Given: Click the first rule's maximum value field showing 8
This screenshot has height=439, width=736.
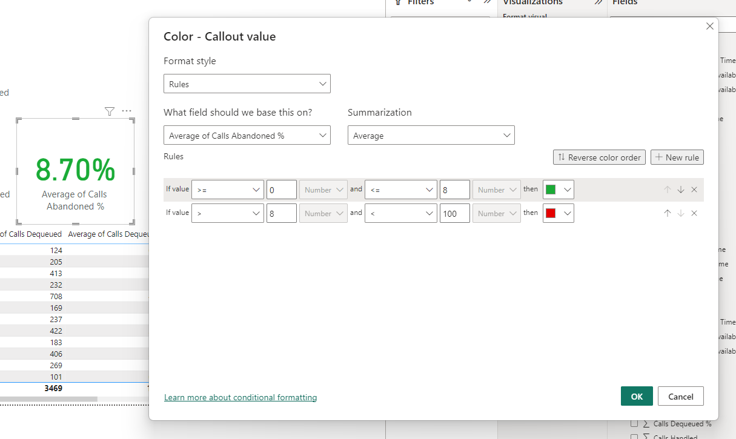Looking at the screenshot, I should [x=455, y=190].
